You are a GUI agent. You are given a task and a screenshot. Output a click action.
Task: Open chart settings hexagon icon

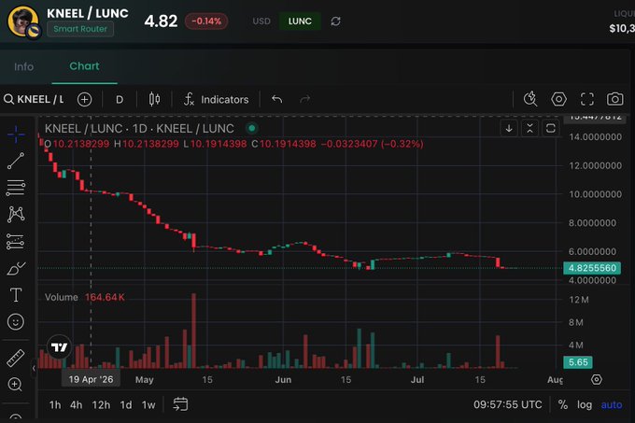point(558,99)
